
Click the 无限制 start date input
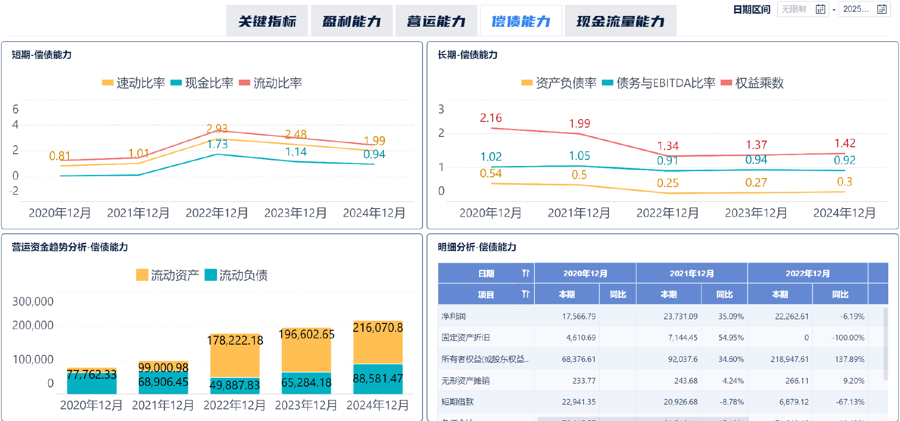(x=803, y=9)
